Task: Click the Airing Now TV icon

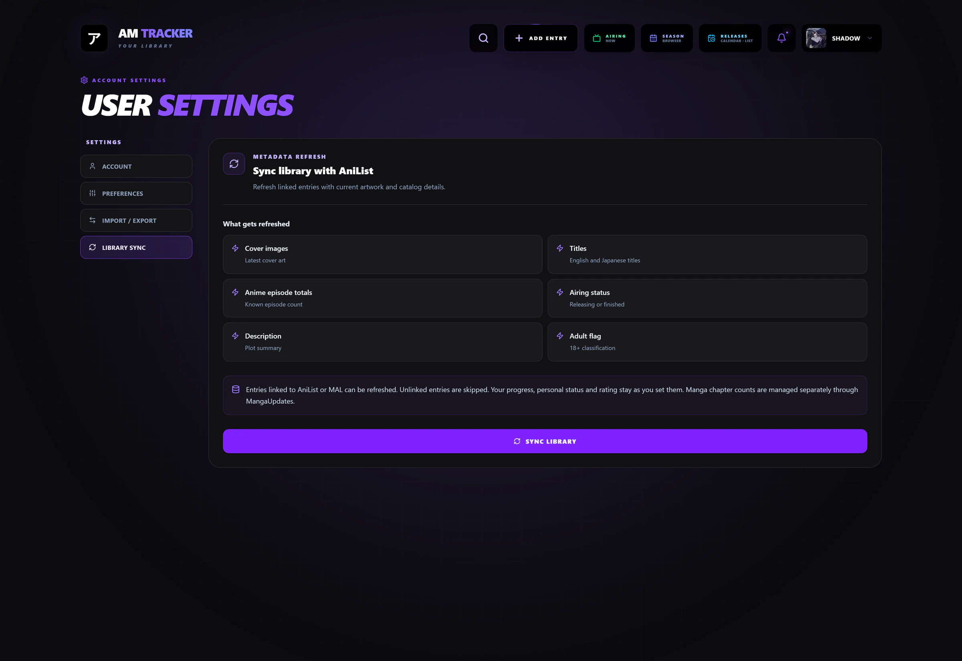Action: [x=596, y=38]
